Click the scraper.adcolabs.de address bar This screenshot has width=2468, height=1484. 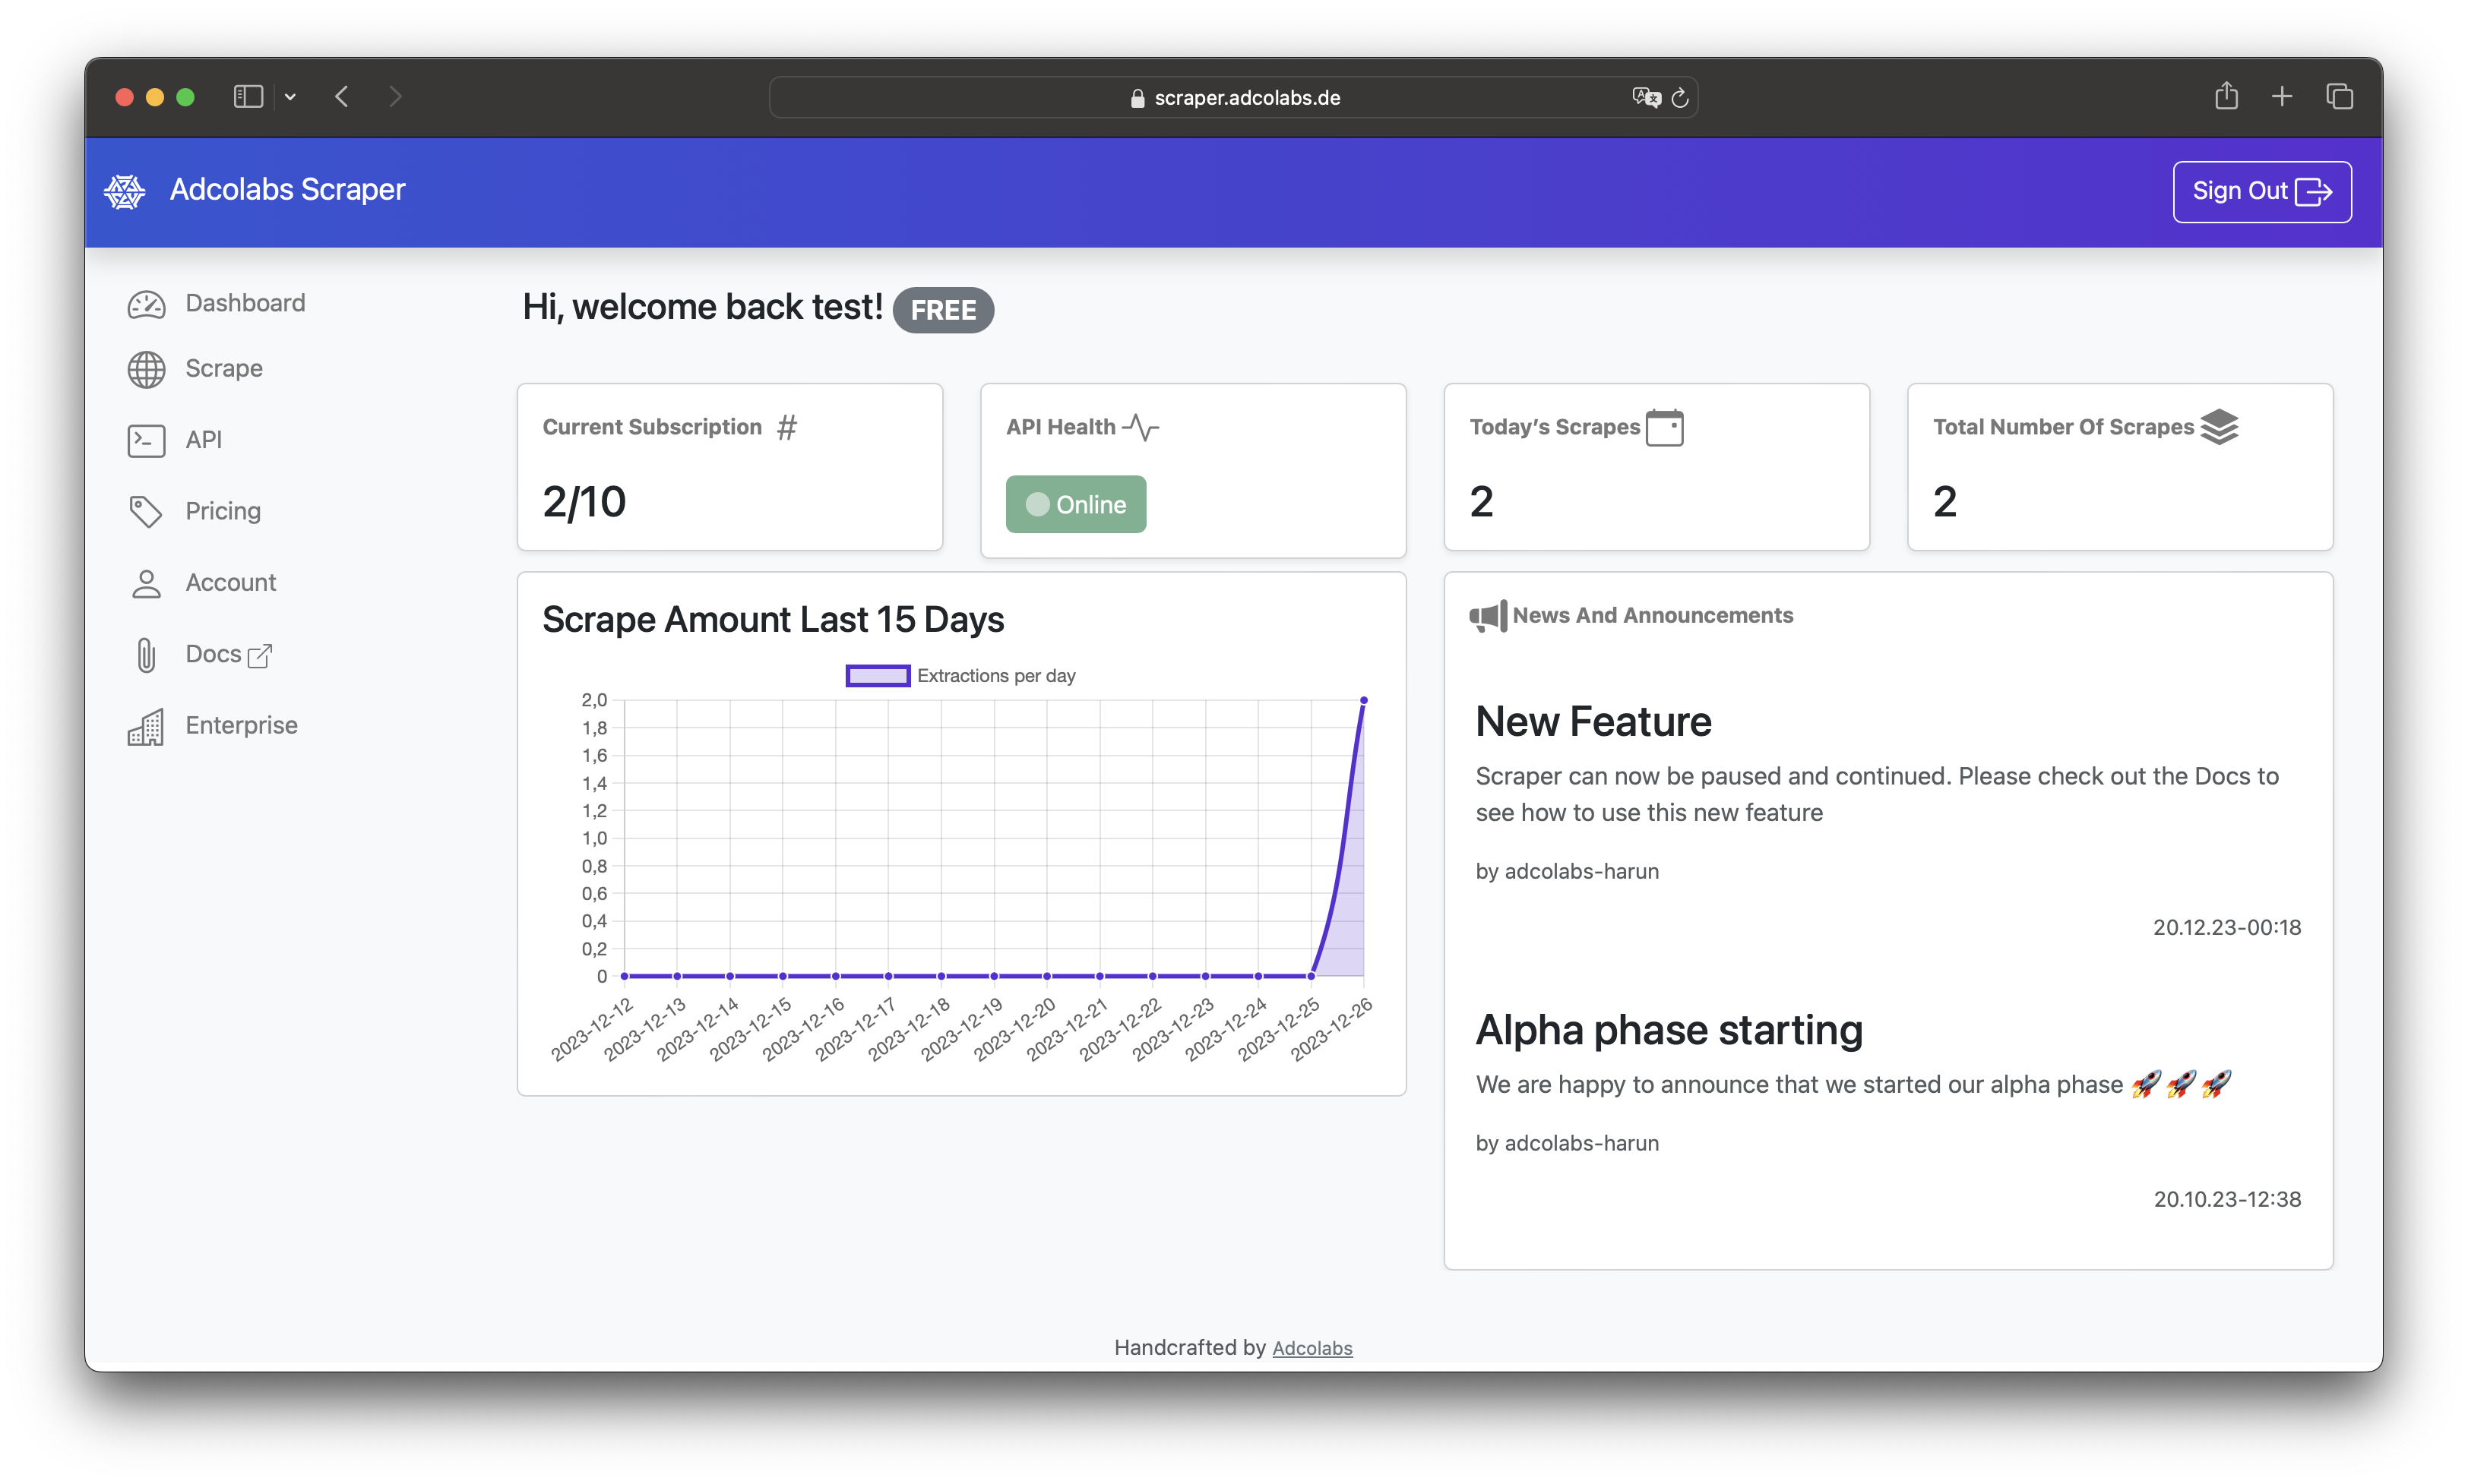[1232, 97]
